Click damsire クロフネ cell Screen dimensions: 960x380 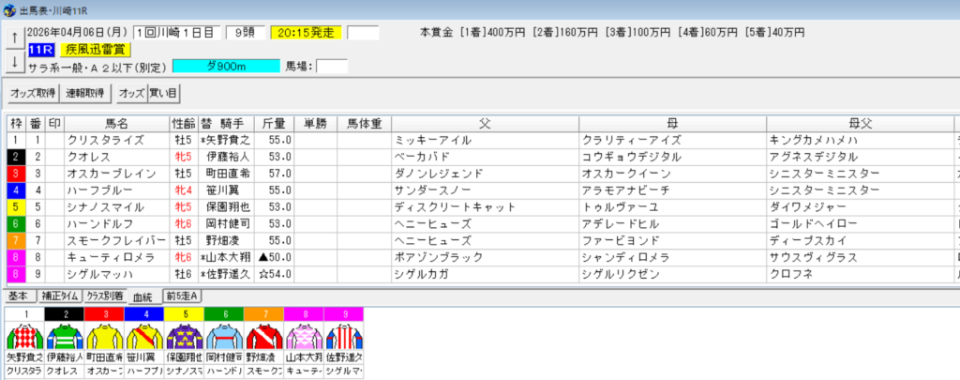(x=860, y=274)
